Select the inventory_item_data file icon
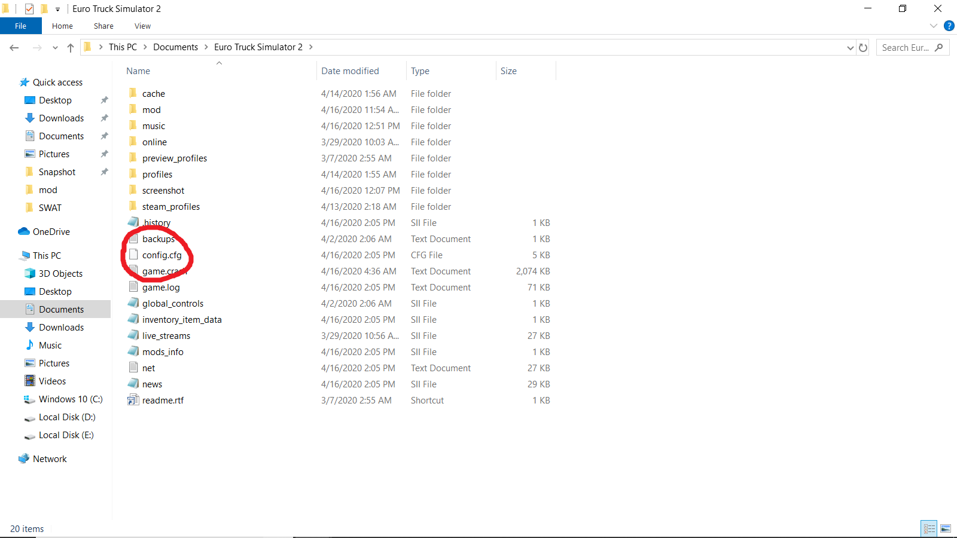This screenshot has width=957, height=538. click(x=133, y=319)
